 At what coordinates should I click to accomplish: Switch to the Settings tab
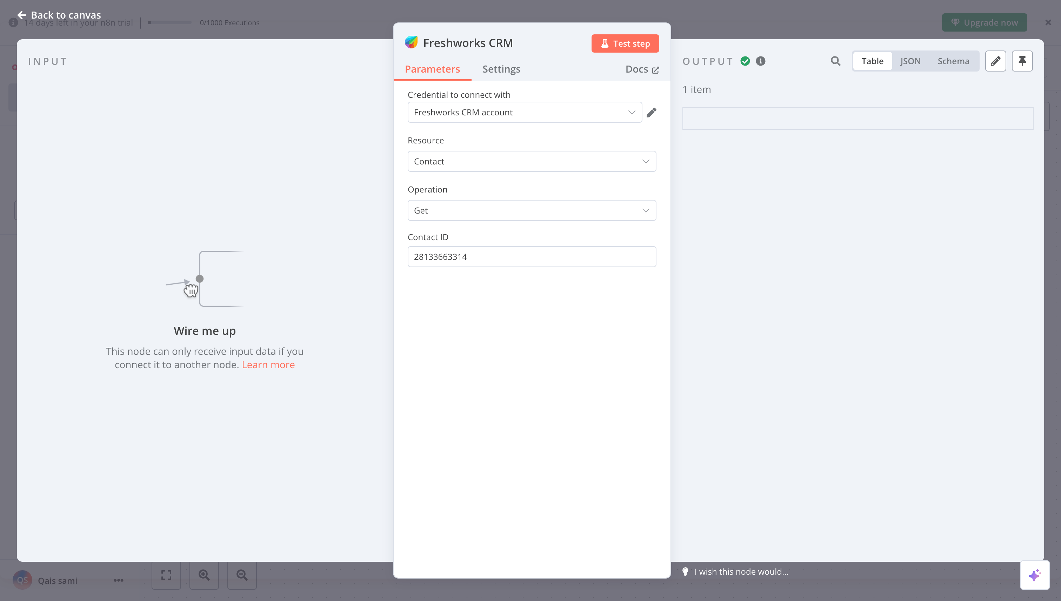point(501,69)
